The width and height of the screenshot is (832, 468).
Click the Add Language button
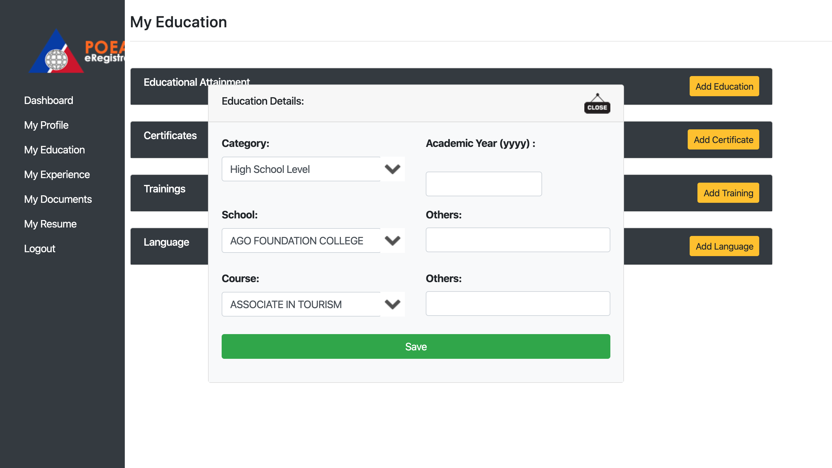click(724, 246)
